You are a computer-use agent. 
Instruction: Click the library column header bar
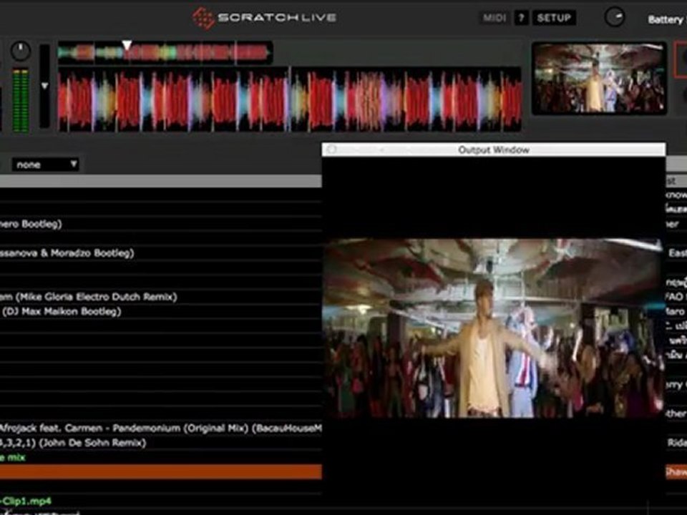tap(161, 181)
